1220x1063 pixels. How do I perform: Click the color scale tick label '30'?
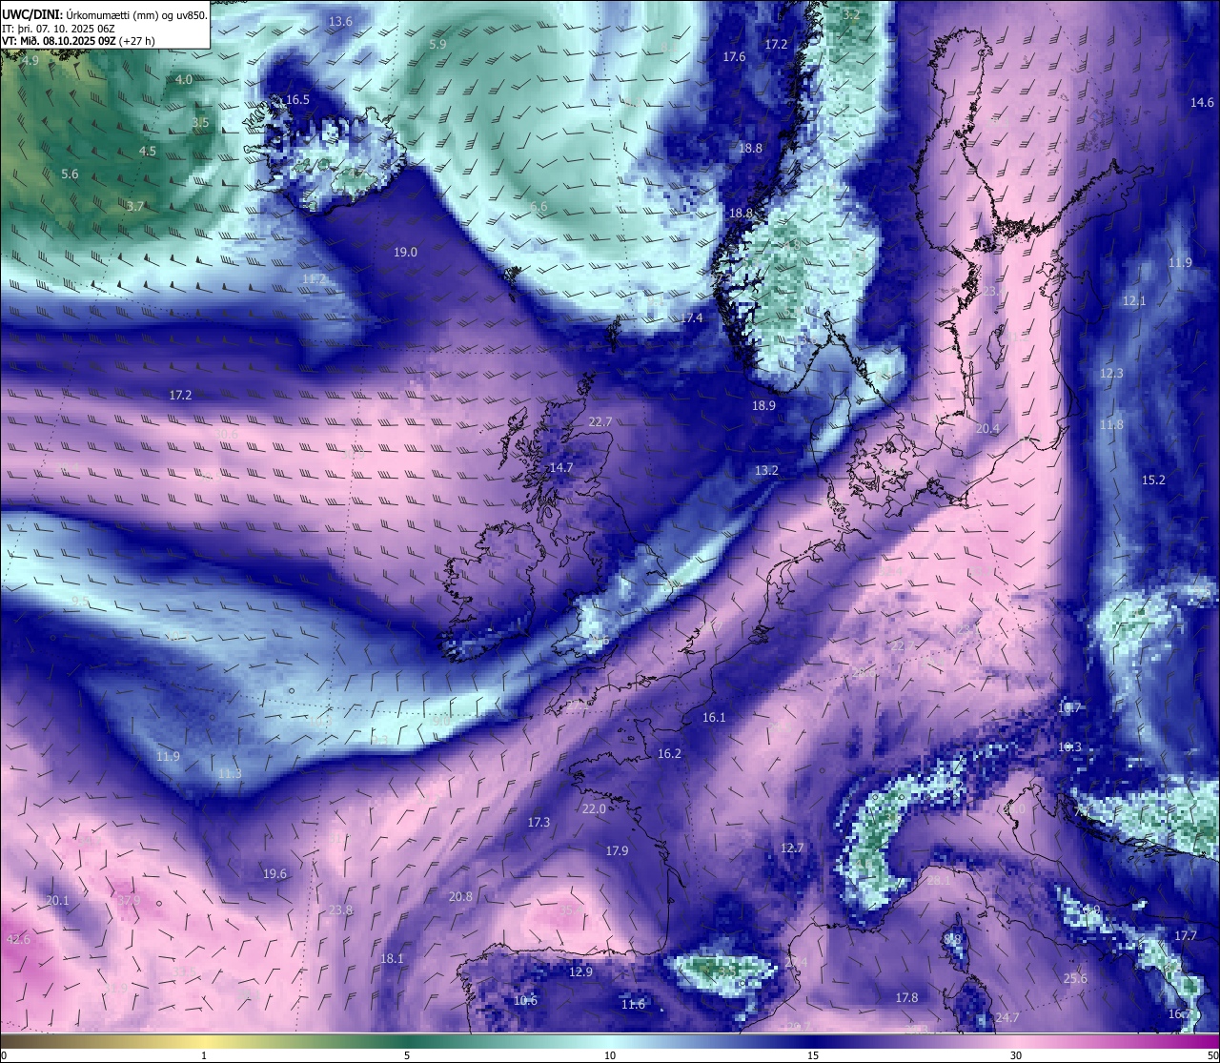[1016, 1055]
